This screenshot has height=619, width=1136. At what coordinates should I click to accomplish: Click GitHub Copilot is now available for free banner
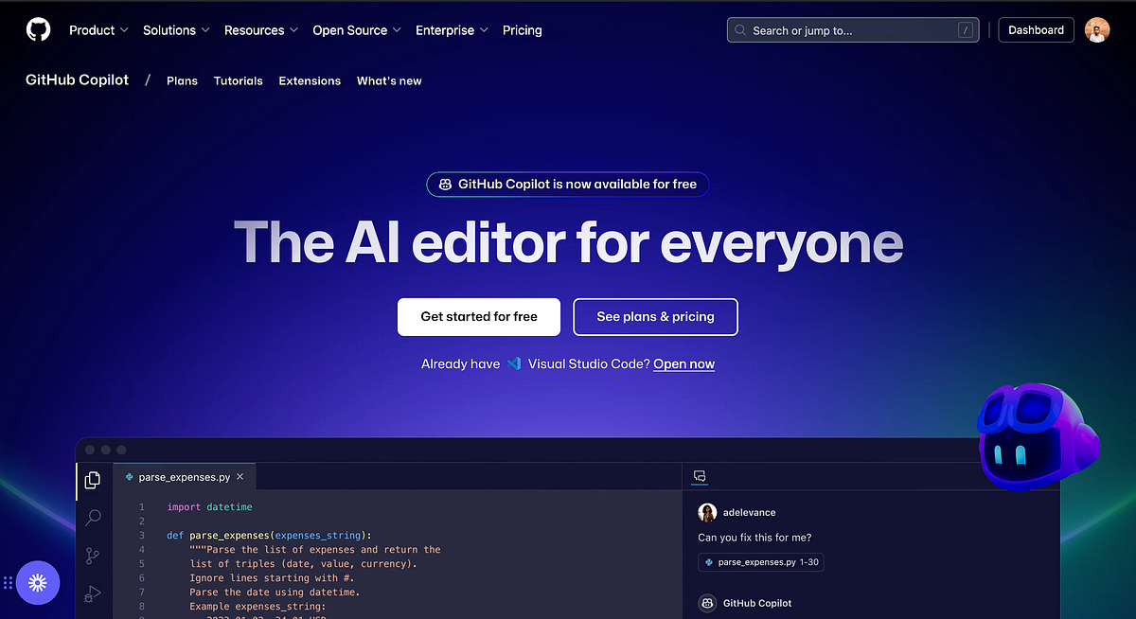(x=568, y=185)
